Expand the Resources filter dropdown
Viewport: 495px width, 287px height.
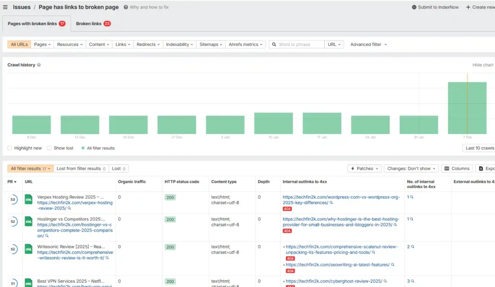[x=70, y=44]
